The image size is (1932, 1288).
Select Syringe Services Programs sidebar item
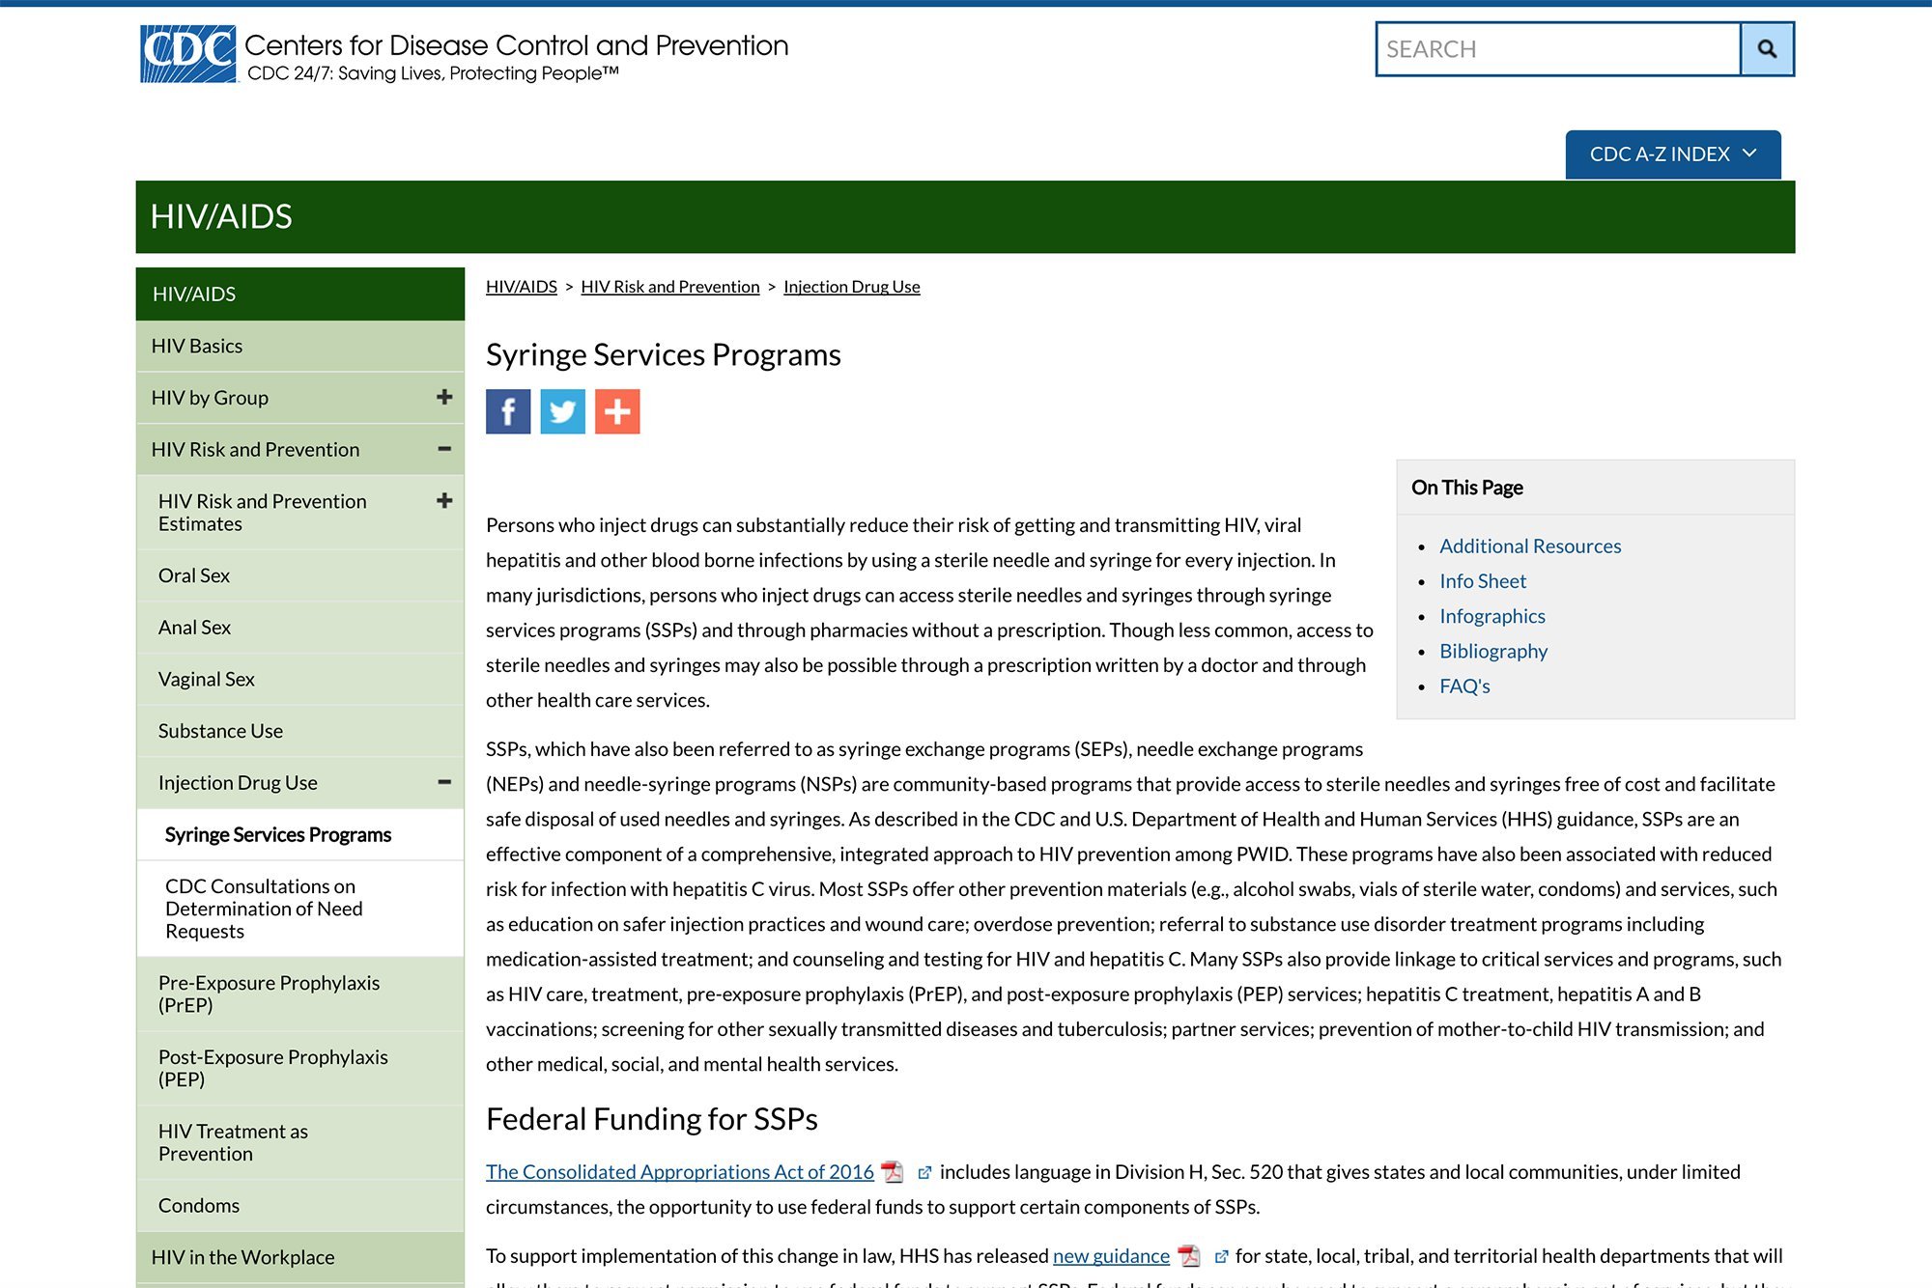pos(300,835)
